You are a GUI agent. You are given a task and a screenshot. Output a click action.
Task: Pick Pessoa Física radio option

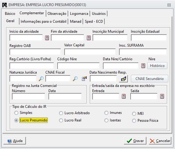[134, 121]
